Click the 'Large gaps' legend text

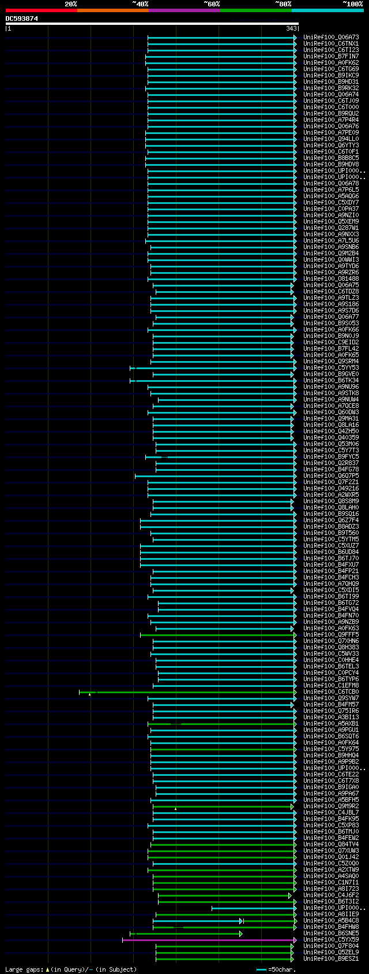[24, 969]
